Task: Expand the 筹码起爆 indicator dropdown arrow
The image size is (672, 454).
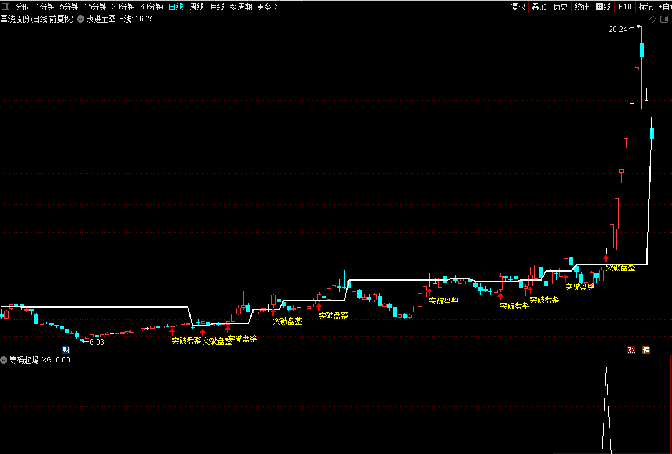Action: click(x=4, y=360)
